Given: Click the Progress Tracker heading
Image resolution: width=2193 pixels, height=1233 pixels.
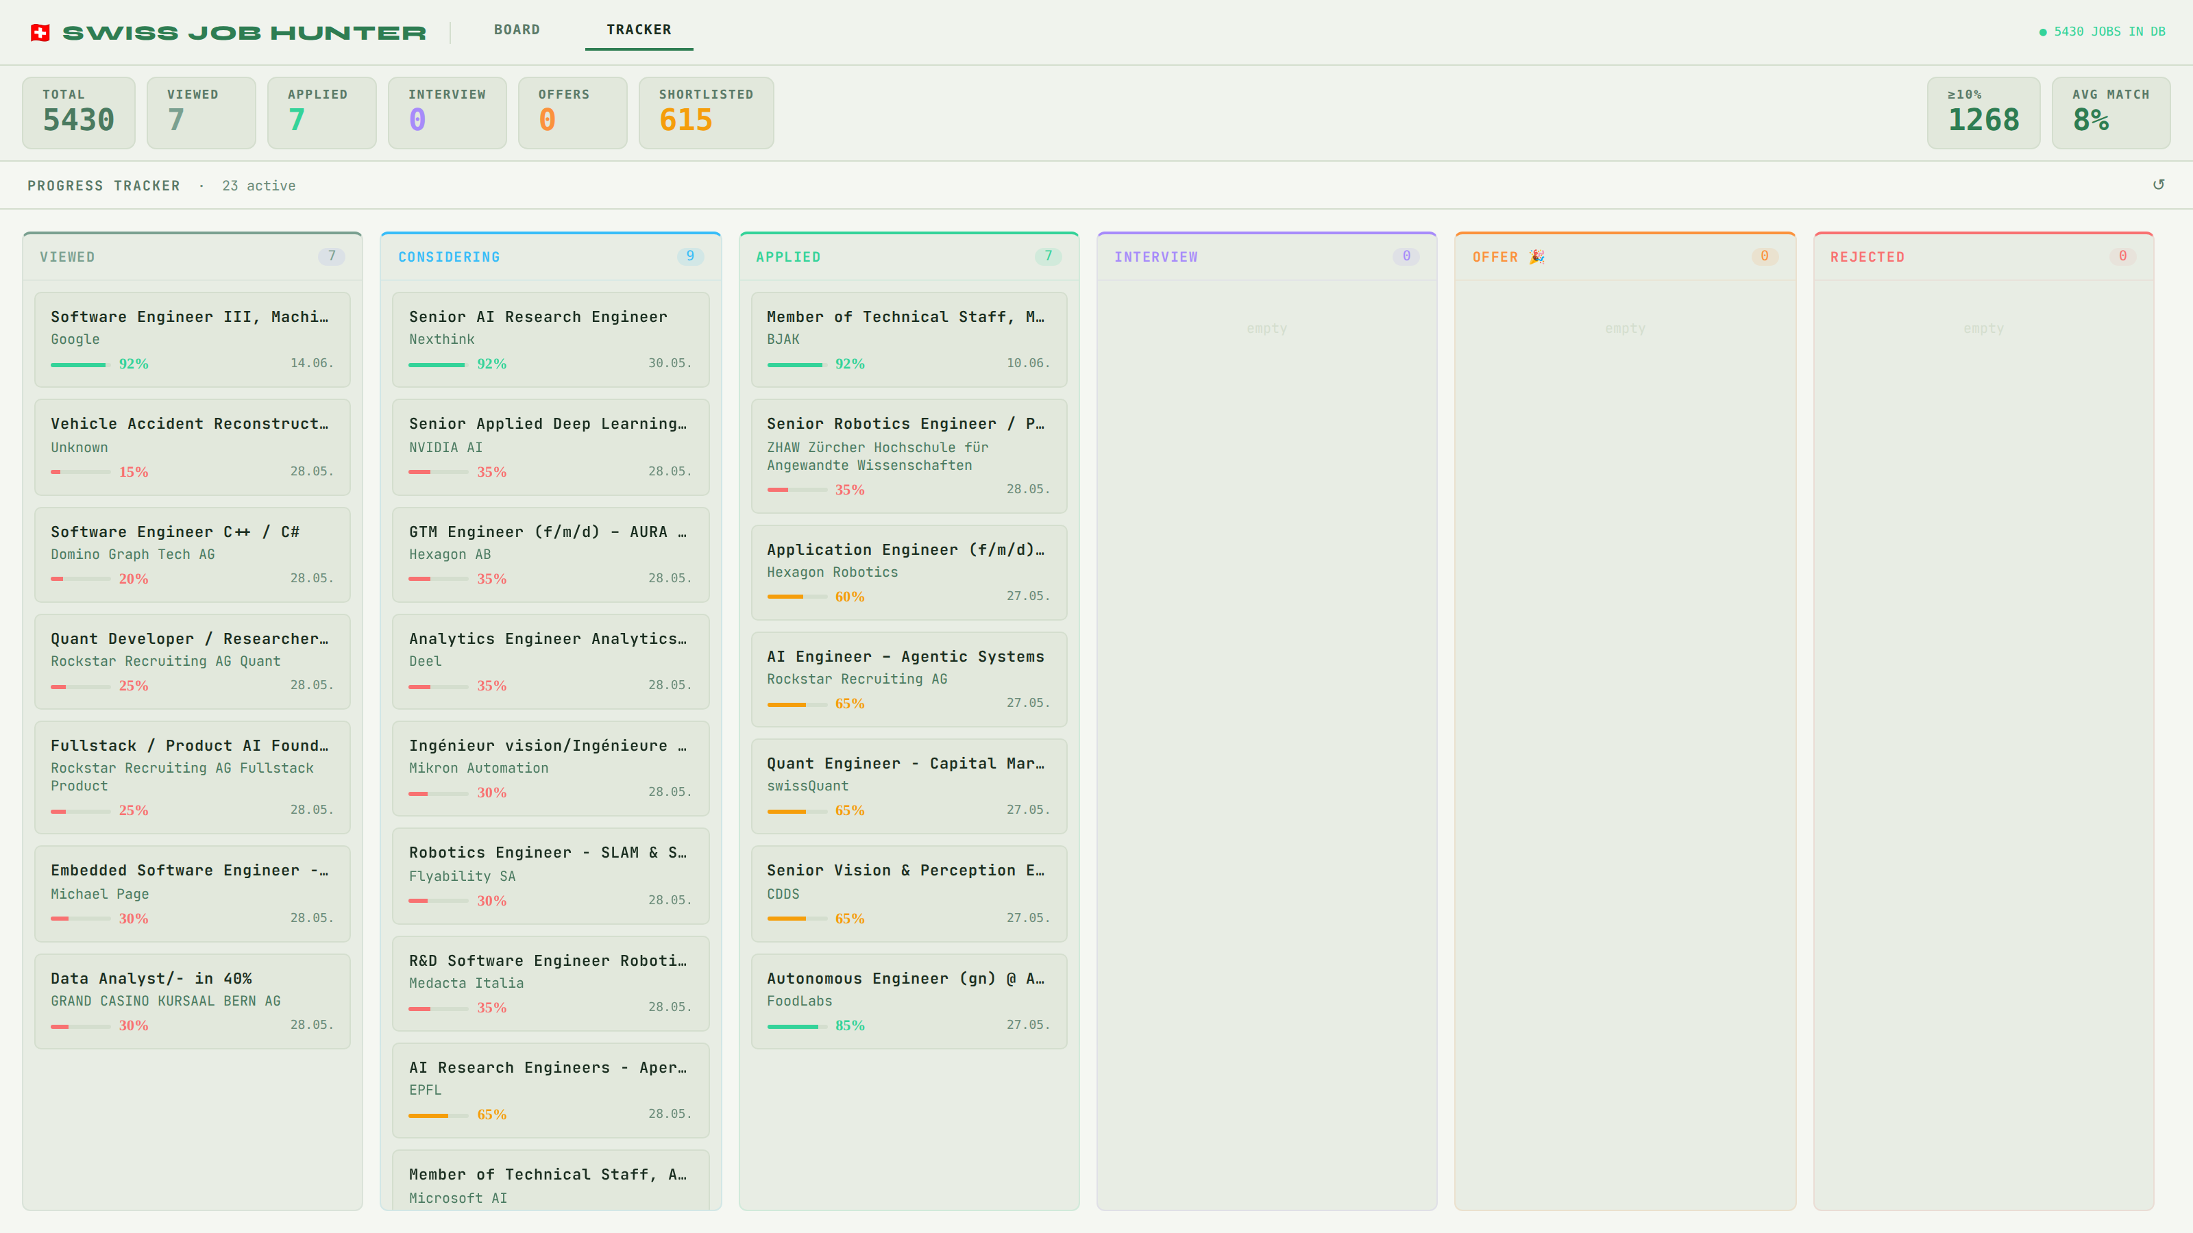Looking at the screenshot, I should pyautogui.click(x=104, y=186).
